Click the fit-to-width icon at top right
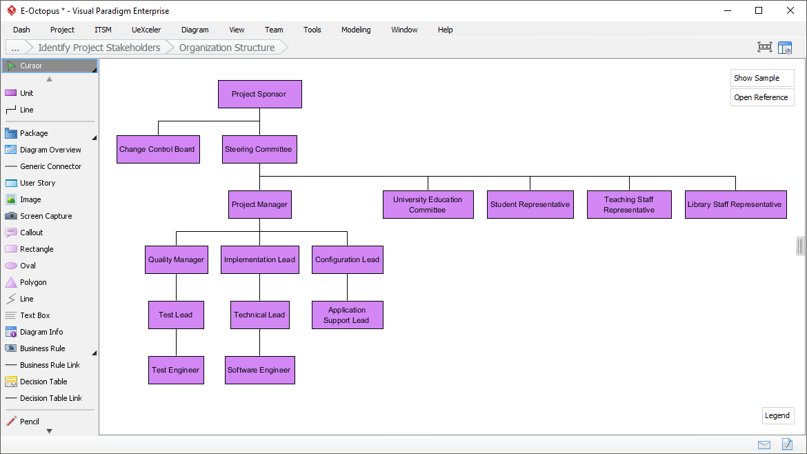Image resolution: width=807 pixels, height=454 pixels. (765, 48)
